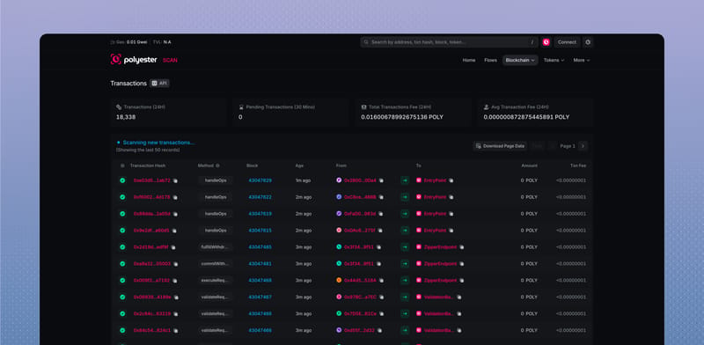Screen dimensions: 704x345
Task: Expand the More dropdown menu
Action: click(582, 60)
